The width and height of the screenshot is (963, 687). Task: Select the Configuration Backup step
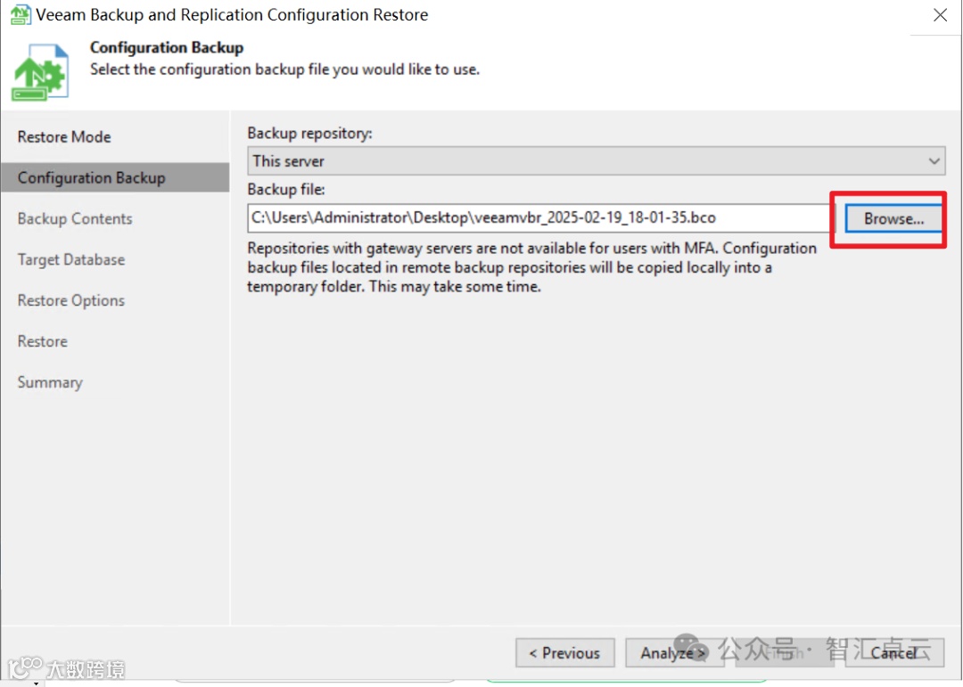pyautogui.click(x=115, y=177)
